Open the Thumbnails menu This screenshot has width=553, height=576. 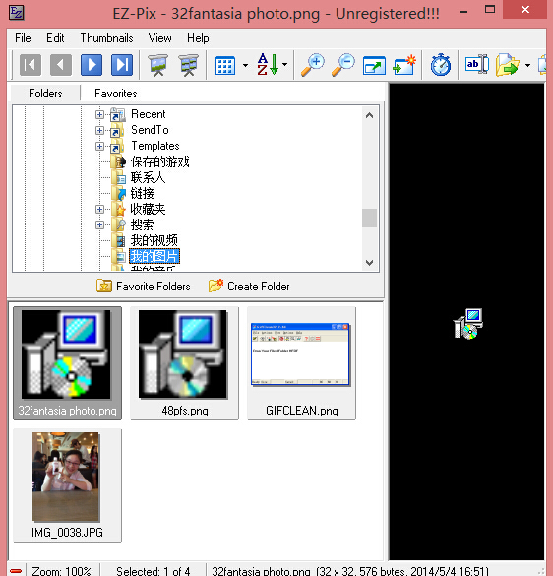(x=106, y=38)
